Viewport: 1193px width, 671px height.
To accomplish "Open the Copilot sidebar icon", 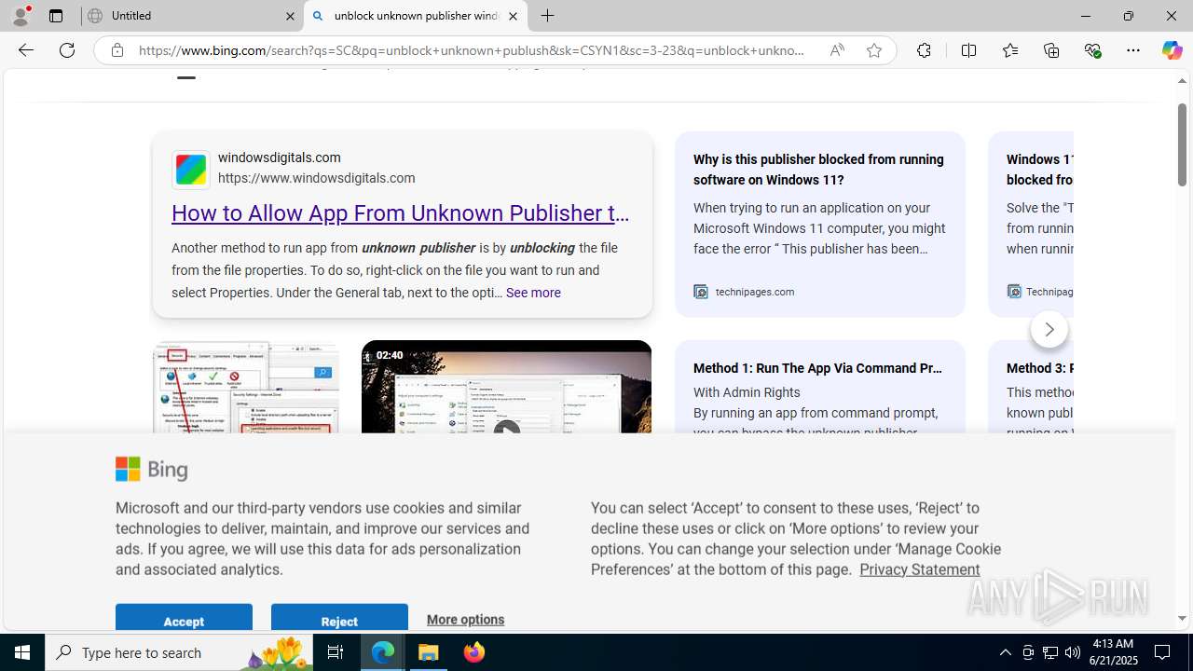I will [1172, 50].
